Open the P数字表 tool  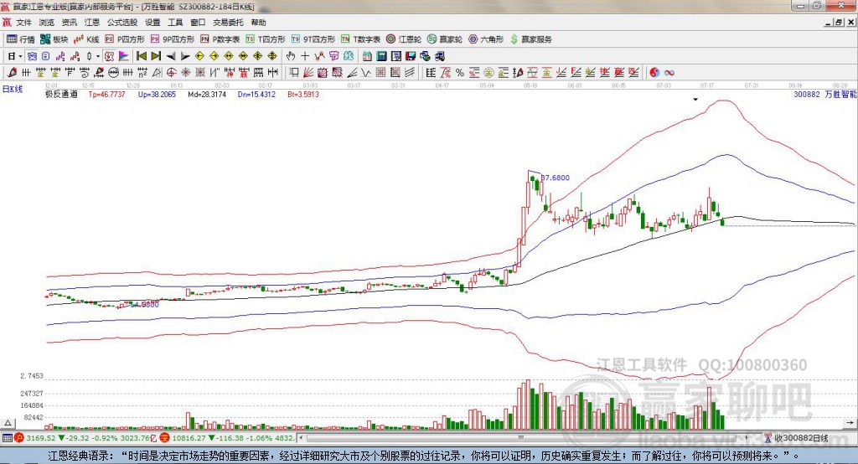click(220, 39)
